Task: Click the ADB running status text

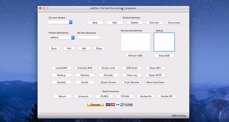Action: pos(179,116)
